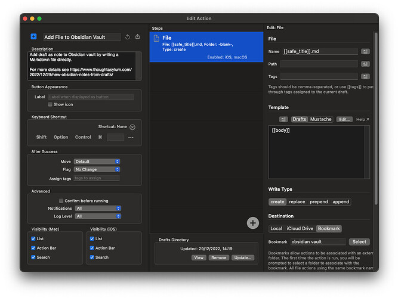
Task: Click the revert arrow icon beside action name
Action: (x=128, y=37)
